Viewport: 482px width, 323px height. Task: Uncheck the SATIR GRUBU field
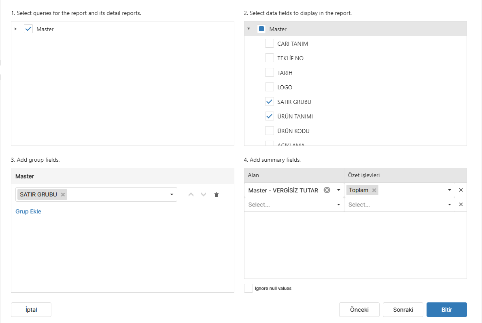pos(269,101)
